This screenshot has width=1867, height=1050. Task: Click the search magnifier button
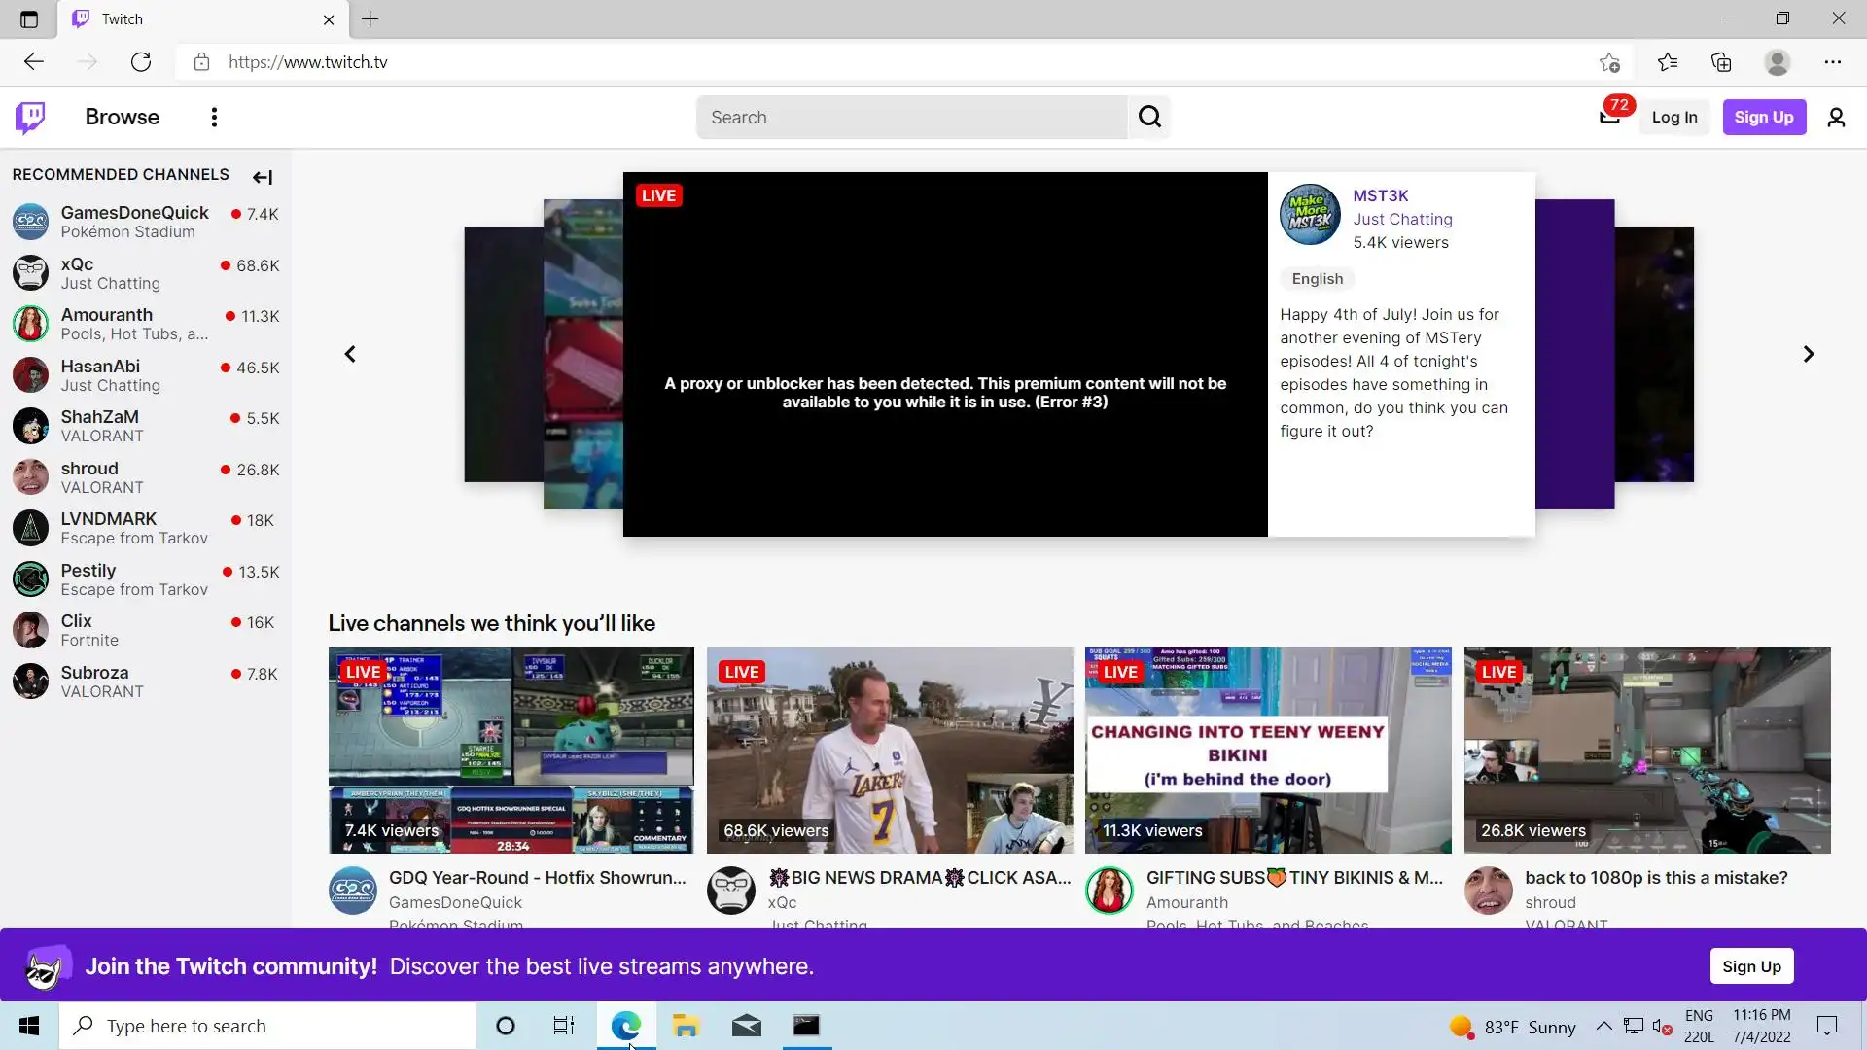click(x=1149, y=117)
